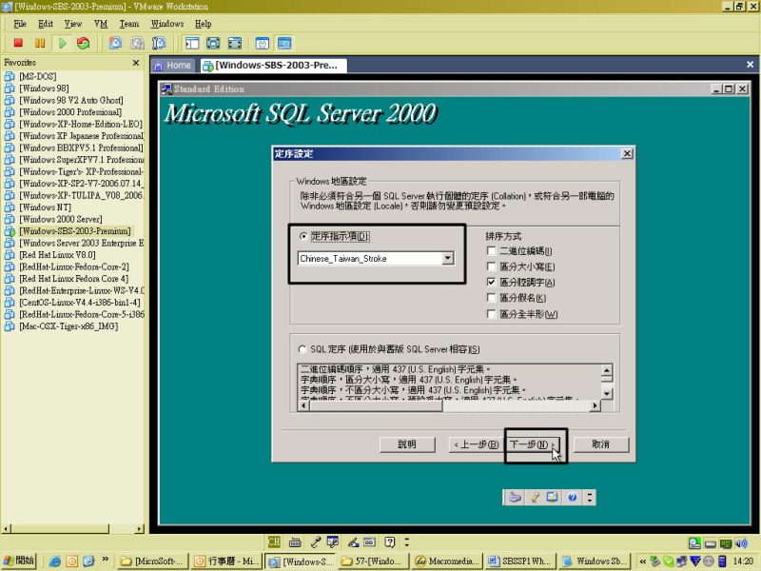The image size is (761, 571).
Task: Switch to the Home tab
Action: click(x=173, y=65)
